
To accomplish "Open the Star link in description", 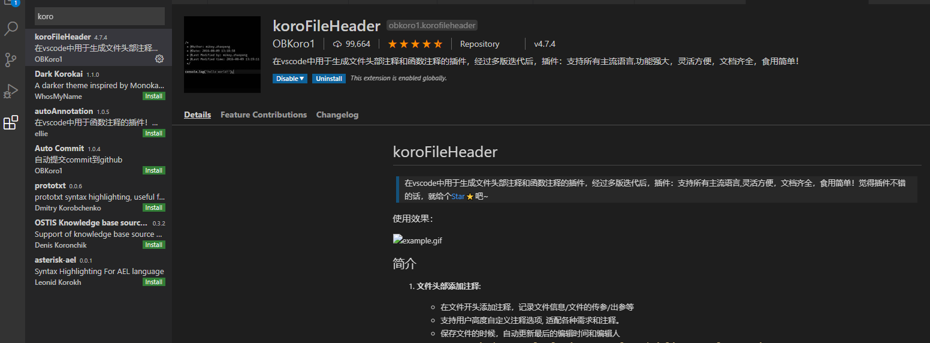I will (458, 196).
